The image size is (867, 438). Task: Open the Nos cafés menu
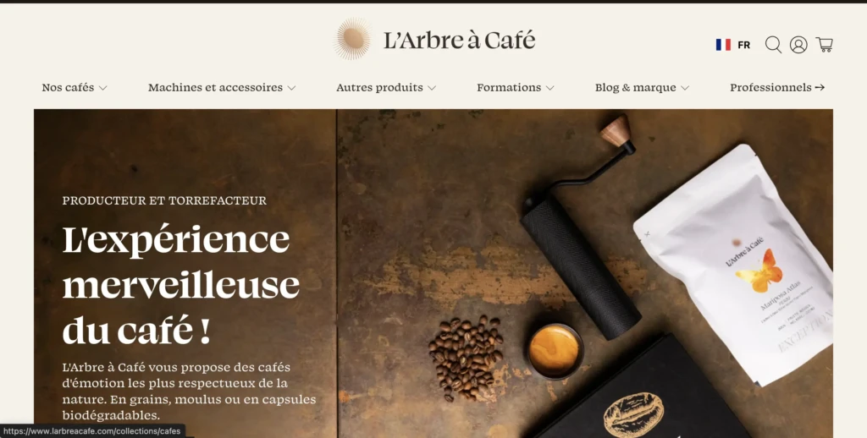[68, 87]
